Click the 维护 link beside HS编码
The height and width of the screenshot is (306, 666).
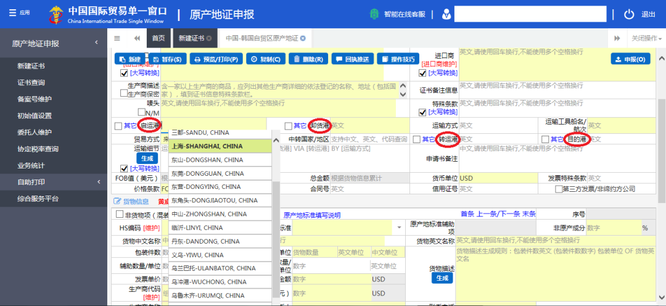coord(151,228)
